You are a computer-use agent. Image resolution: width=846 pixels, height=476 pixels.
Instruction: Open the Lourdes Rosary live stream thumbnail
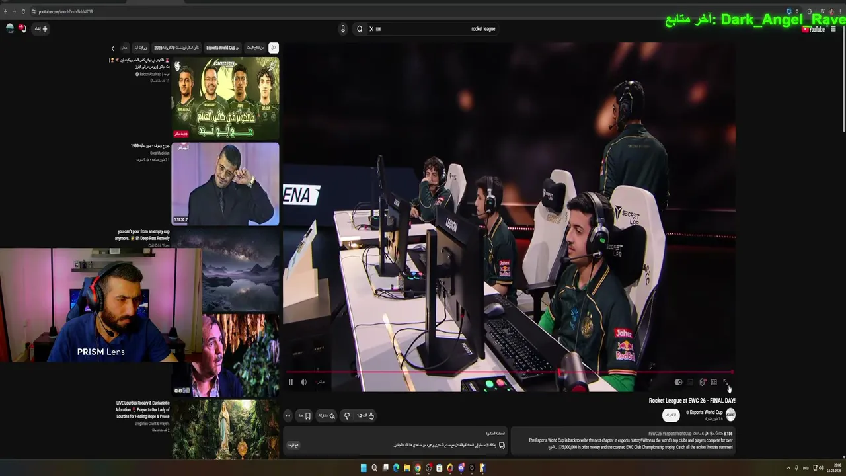click(x=225, y=430)
